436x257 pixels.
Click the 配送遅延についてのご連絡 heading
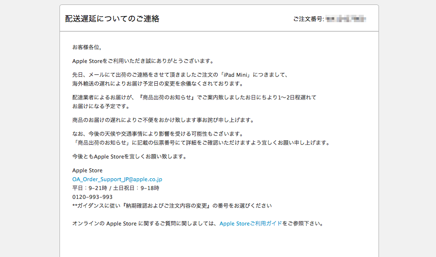(x=112, y=19)
